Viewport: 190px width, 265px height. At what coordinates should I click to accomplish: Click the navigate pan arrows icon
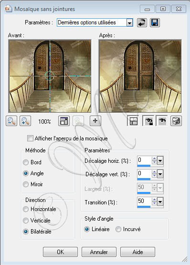[x=95, y=121]
